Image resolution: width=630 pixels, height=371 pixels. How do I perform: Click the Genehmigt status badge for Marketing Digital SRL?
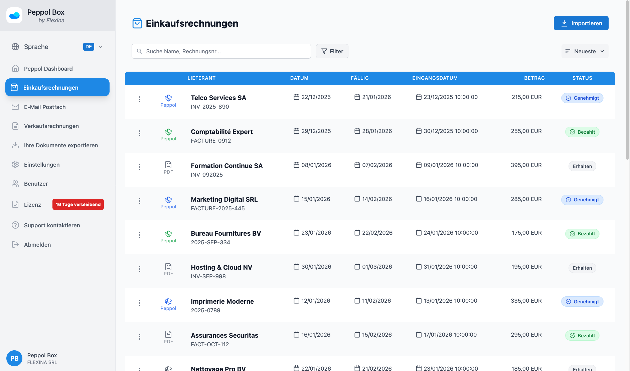click(582, 199)
